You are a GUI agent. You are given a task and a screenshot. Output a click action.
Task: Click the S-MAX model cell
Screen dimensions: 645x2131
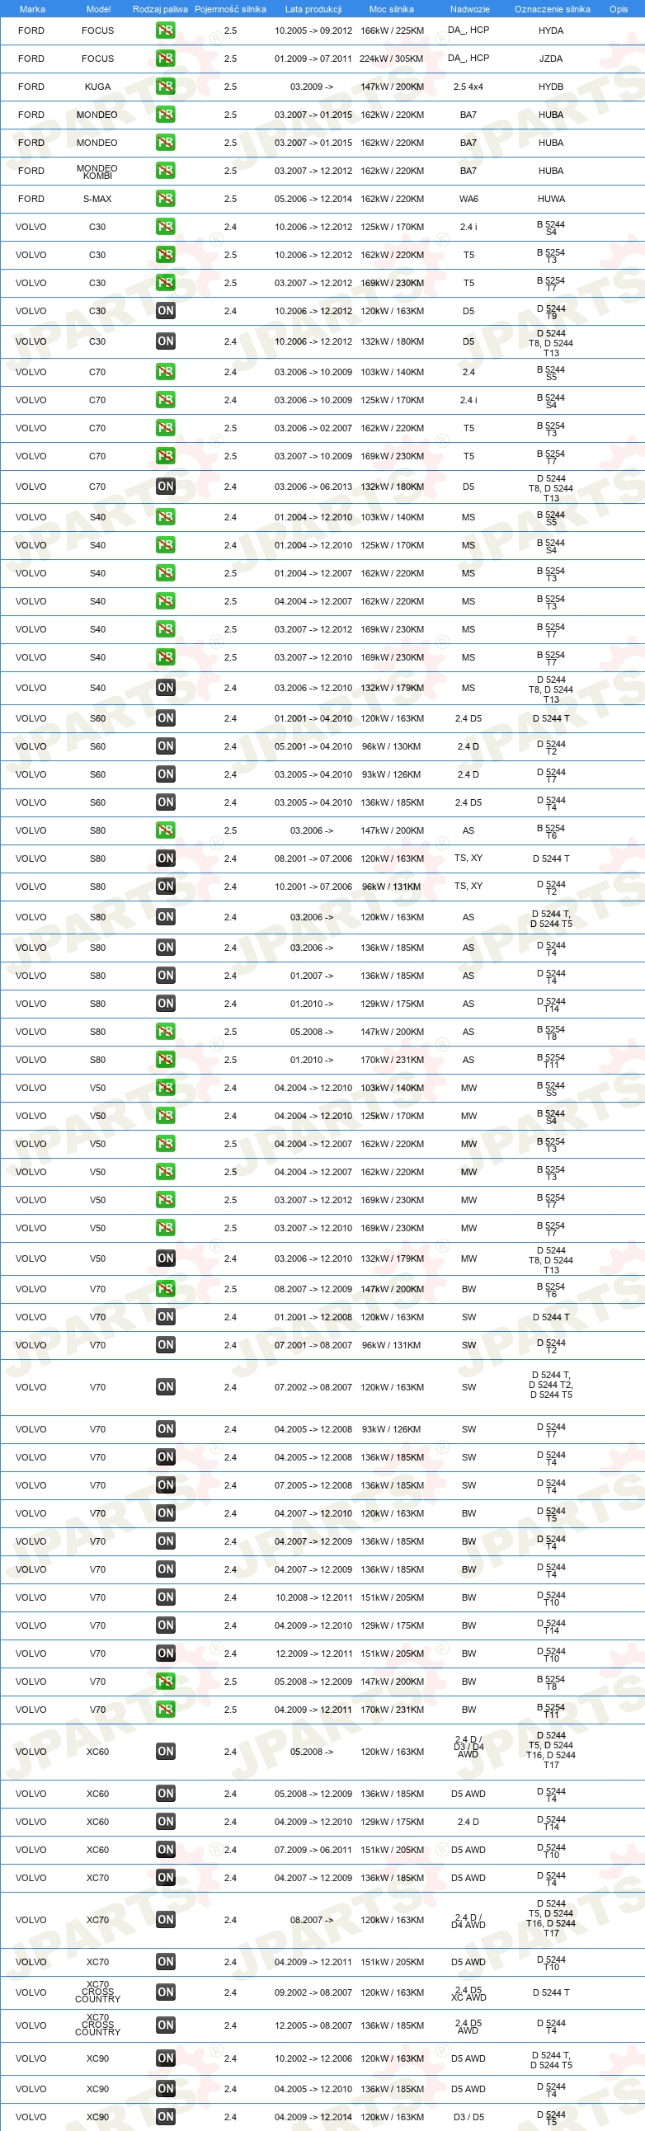click(x=97, y=199)
